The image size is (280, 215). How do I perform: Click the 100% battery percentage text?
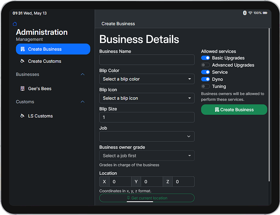pyautogui.click(x=258, y=13)
